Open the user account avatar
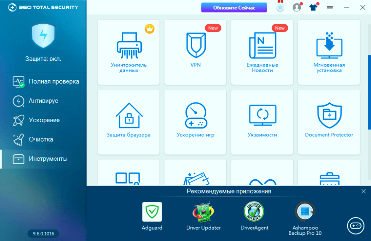371x241 pixels. (x=297, y=7)
